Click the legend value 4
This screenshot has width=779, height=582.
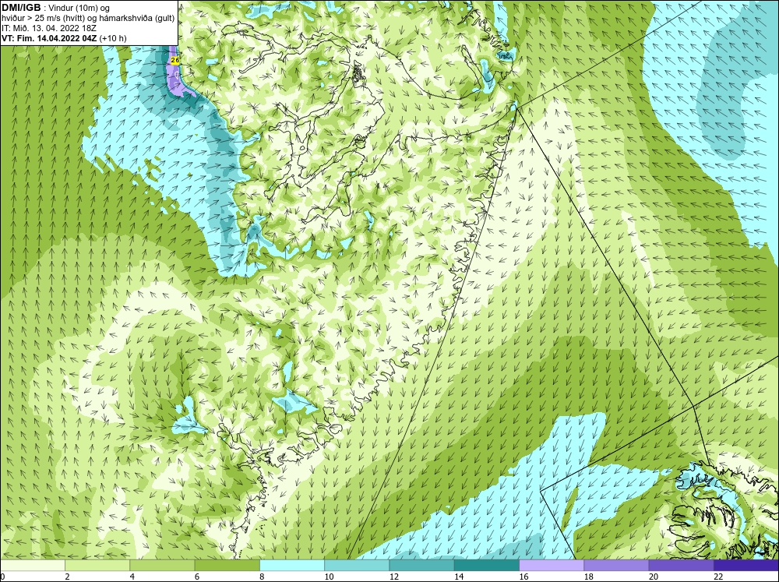pyautogui.click(x=132, y=577)
